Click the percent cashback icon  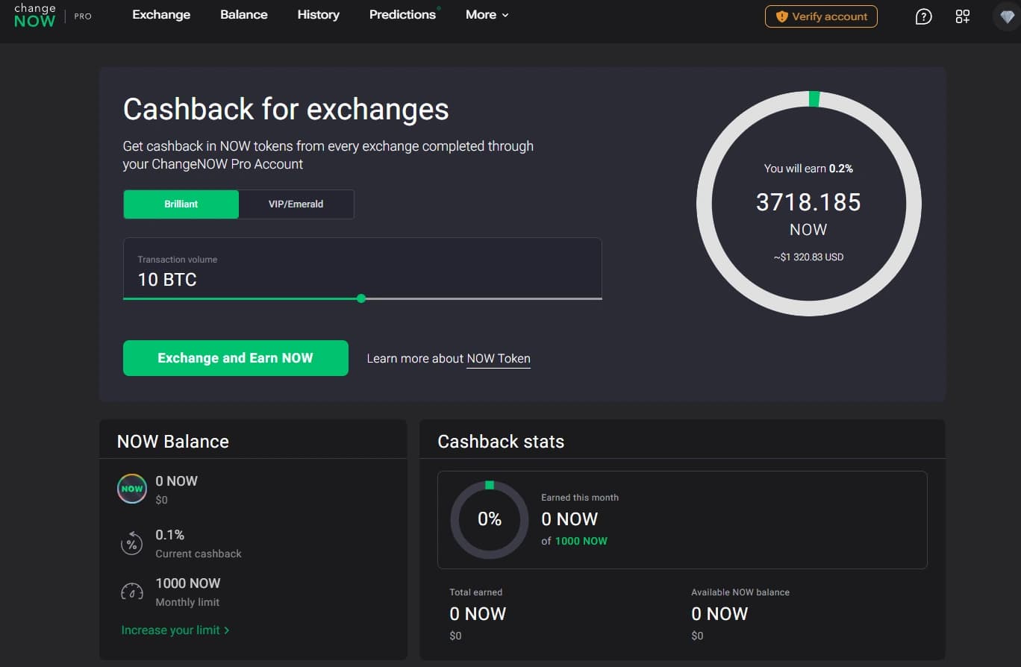132,544
